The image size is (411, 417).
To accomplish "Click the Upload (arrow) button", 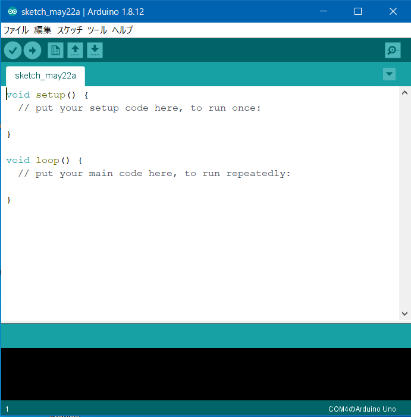I will (x=33, y=50).
